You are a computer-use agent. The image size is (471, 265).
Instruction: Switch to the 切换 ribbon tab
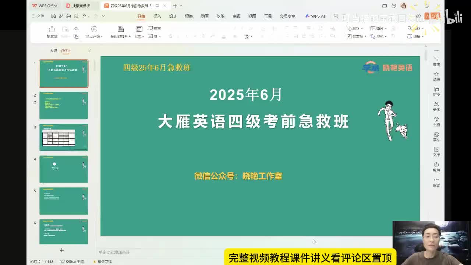pyautogui.click(x=189, y=16)
